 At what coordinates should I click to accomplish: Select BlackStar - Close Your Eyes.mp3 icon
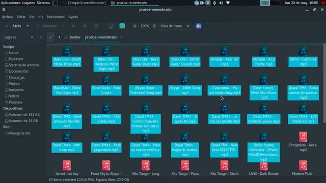pyautogui.click(x=67, y=80)
